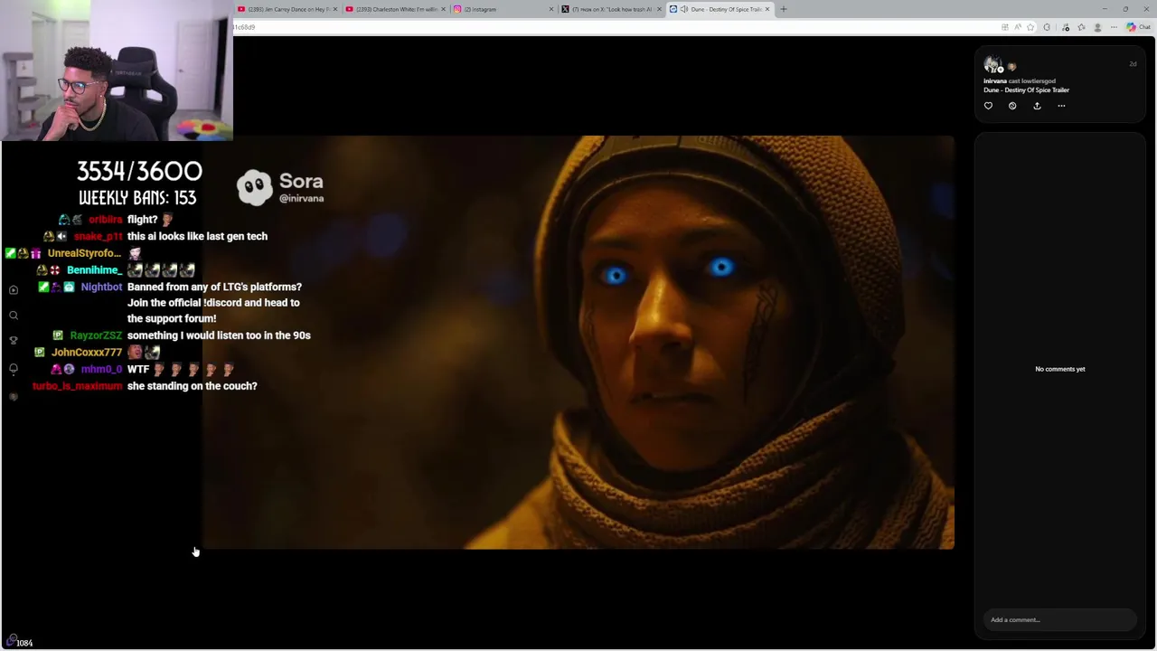Click chat username JohnCoxxx777
This screenshot has width=1157, height=651.
tap(87, 353)
